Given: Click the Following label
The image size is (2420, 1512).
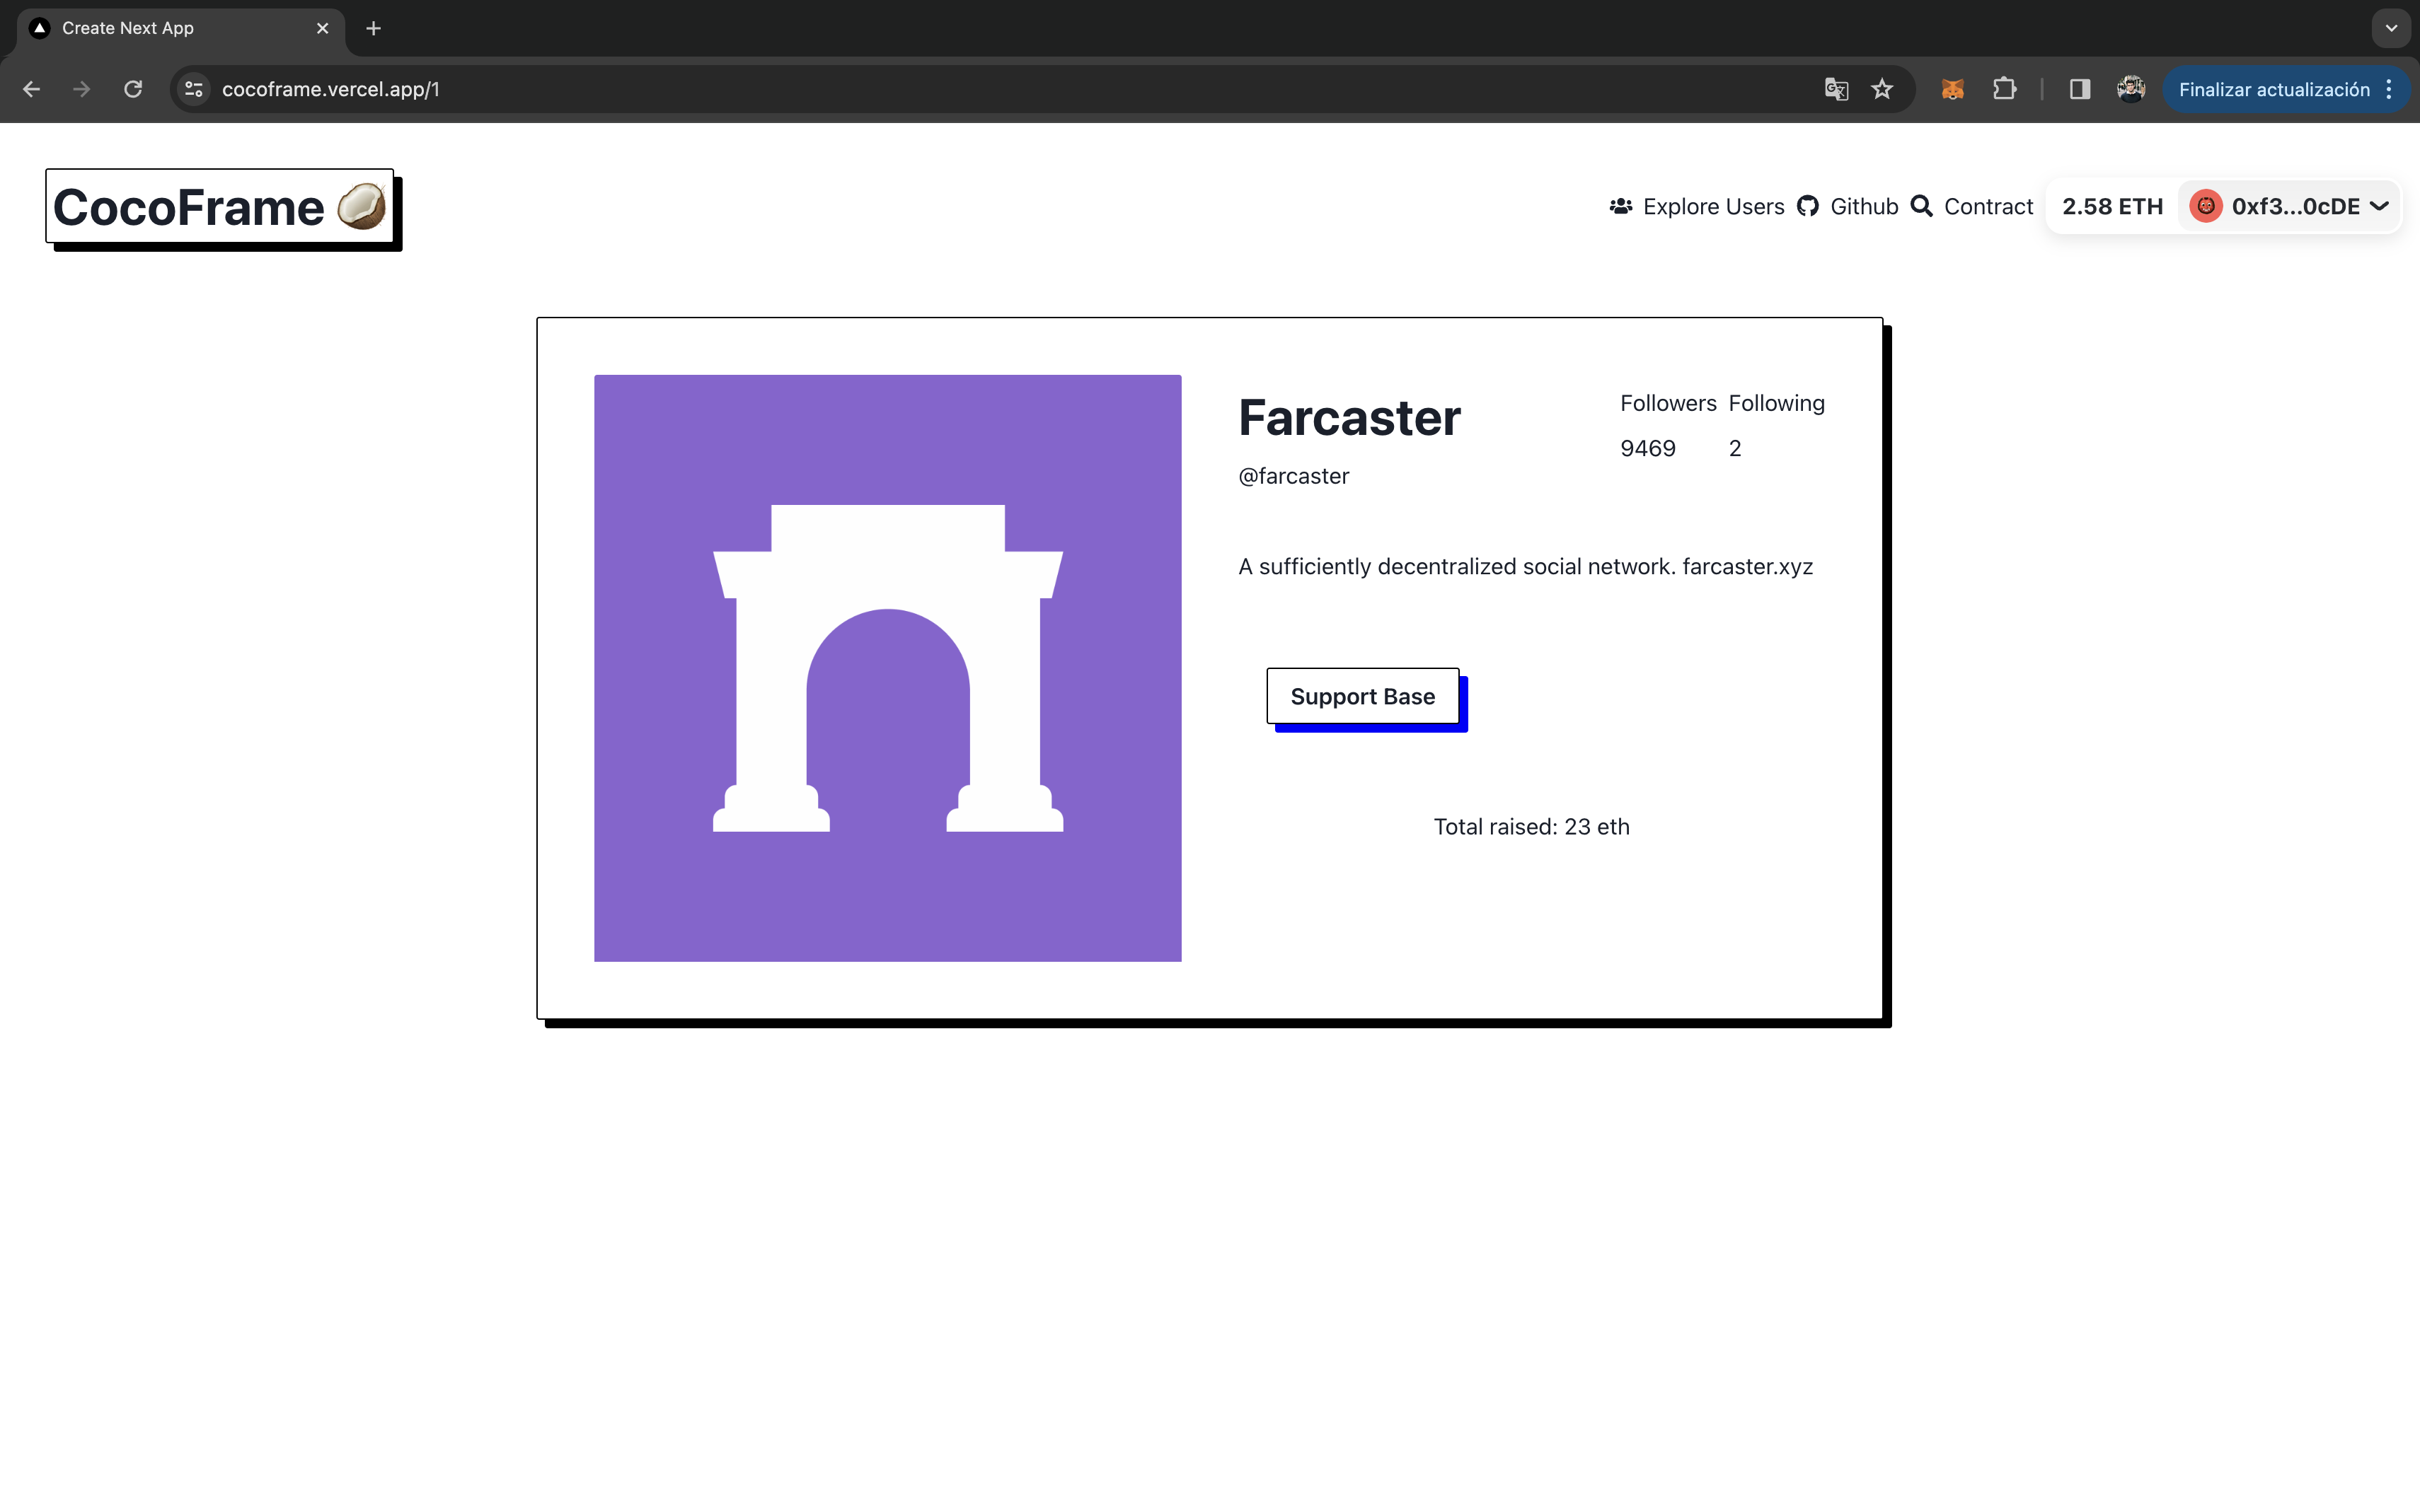Looking at the screenshot, I should tap(1776, 403).
